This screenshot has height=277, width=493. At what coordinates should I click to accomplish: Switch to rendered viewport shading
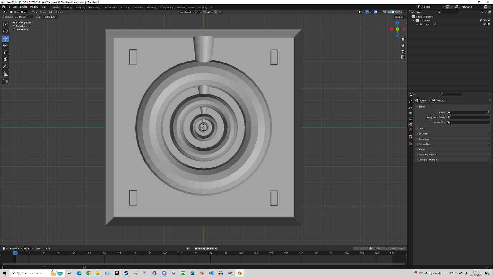400,12
